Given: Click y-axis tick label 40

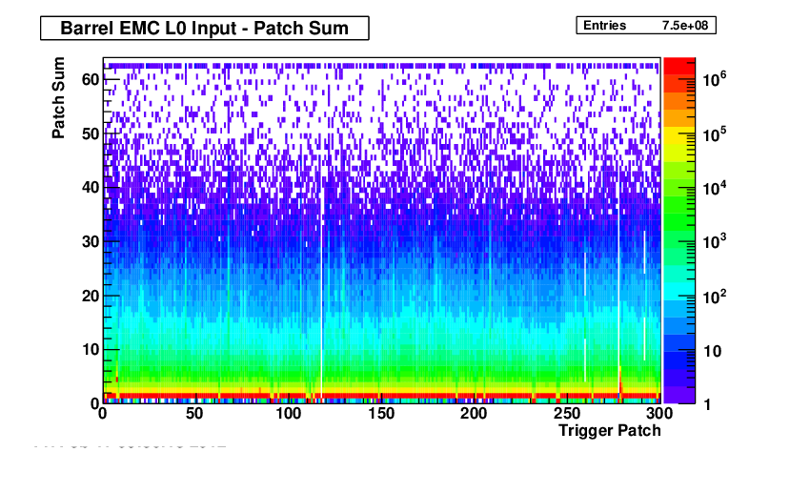Looking at the screenshot, I should click(91, 187).
